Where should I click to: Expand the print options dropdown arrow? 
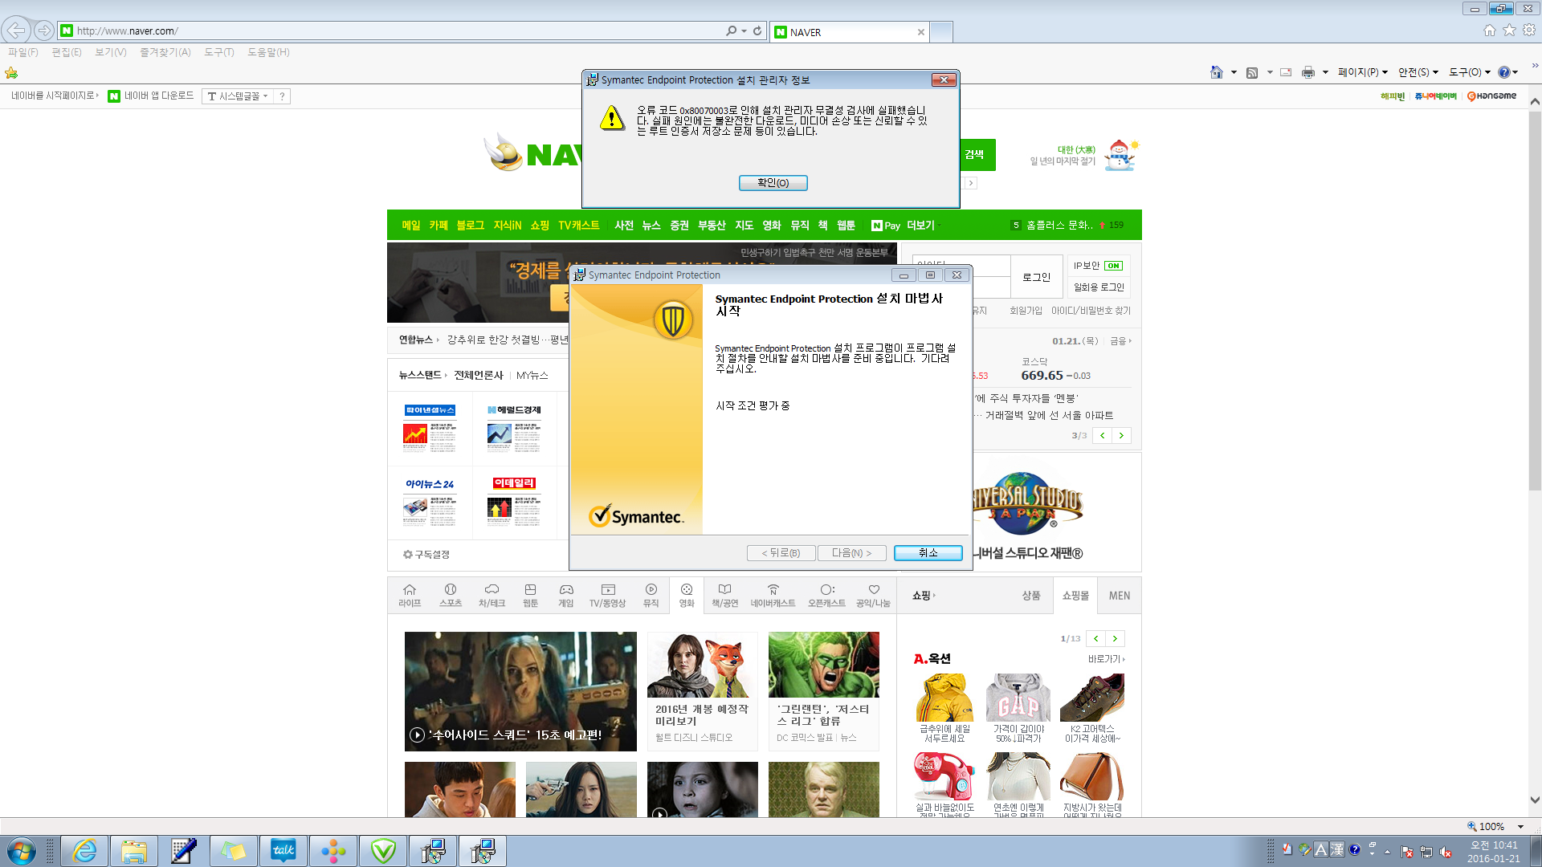pos(1325,72)
